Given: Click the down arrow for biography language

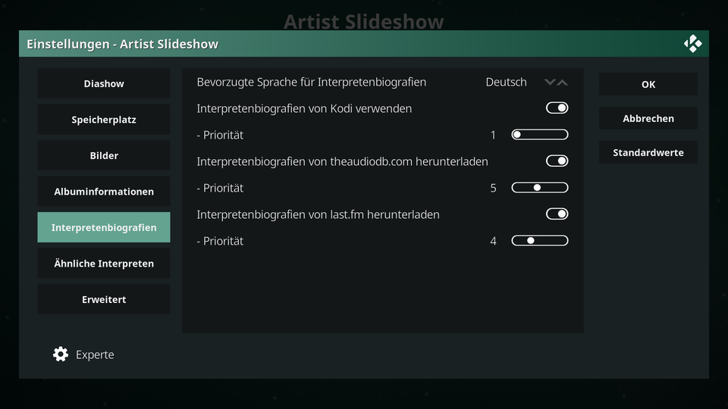Looking at the screenshot, I should point(550,82).
